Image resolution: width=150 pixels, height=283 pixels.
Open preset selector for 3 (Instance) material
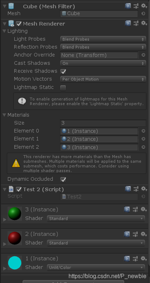135,209
